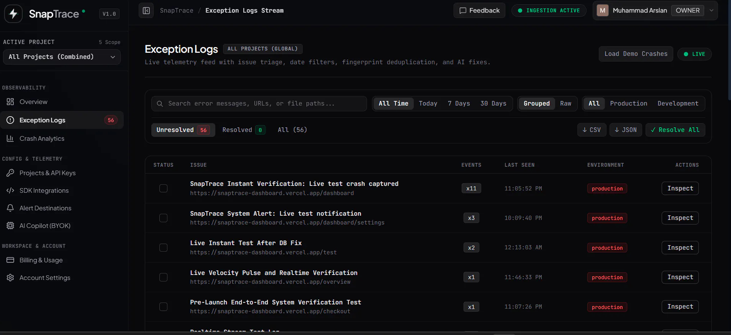Image resolution: width=731 pixels, height=335 pixels.
Task: Click the Ingestion Active status badge
Action: 549,11
